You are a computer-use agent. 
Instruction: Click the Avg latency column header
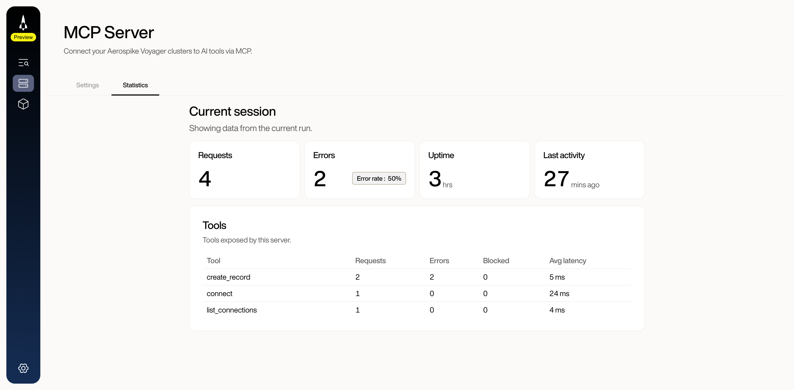point(567,261)
